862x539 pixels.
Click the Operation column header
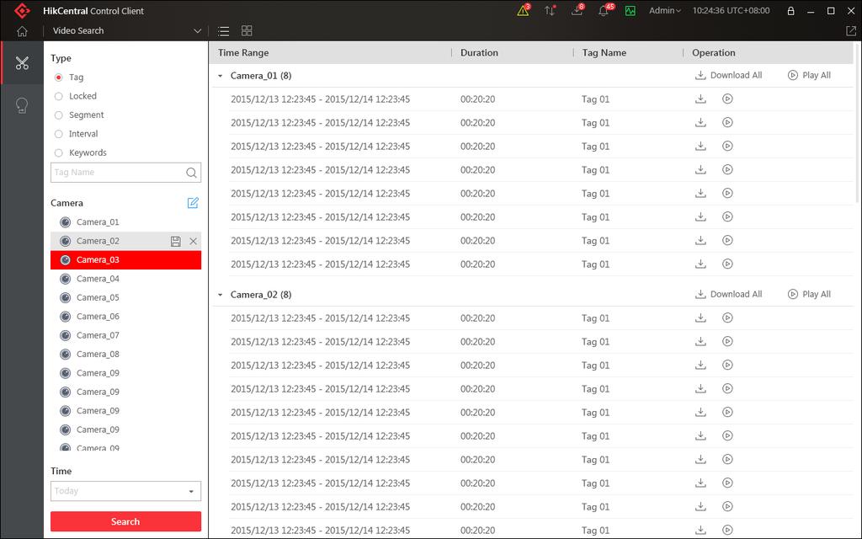point(714,53)
